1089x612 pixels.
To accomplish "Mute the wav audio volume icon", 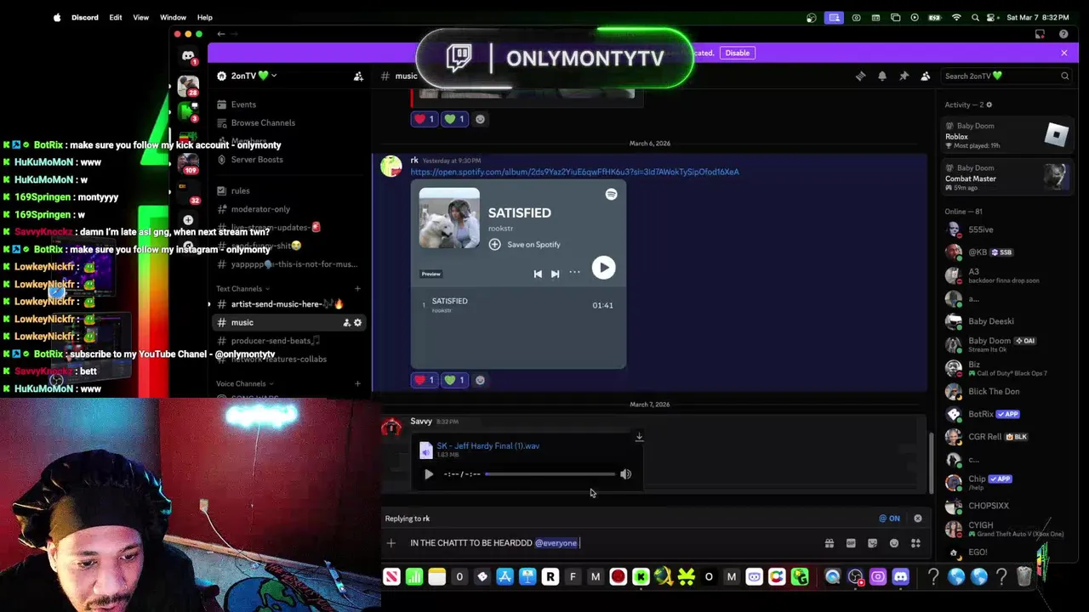I will click(x=625, y=474).
